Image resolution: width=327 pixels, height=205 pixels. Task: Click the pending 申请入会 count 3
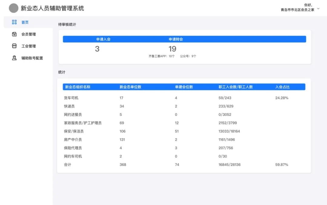97,49
